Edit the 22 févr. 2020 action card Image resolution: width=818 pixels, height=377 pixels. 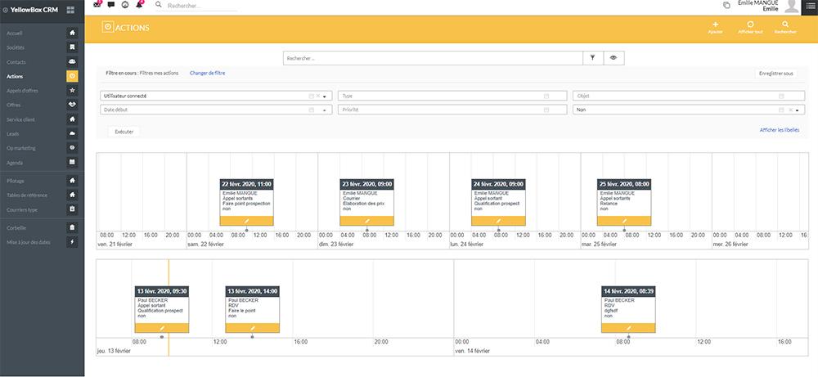(x=247, y=221)
